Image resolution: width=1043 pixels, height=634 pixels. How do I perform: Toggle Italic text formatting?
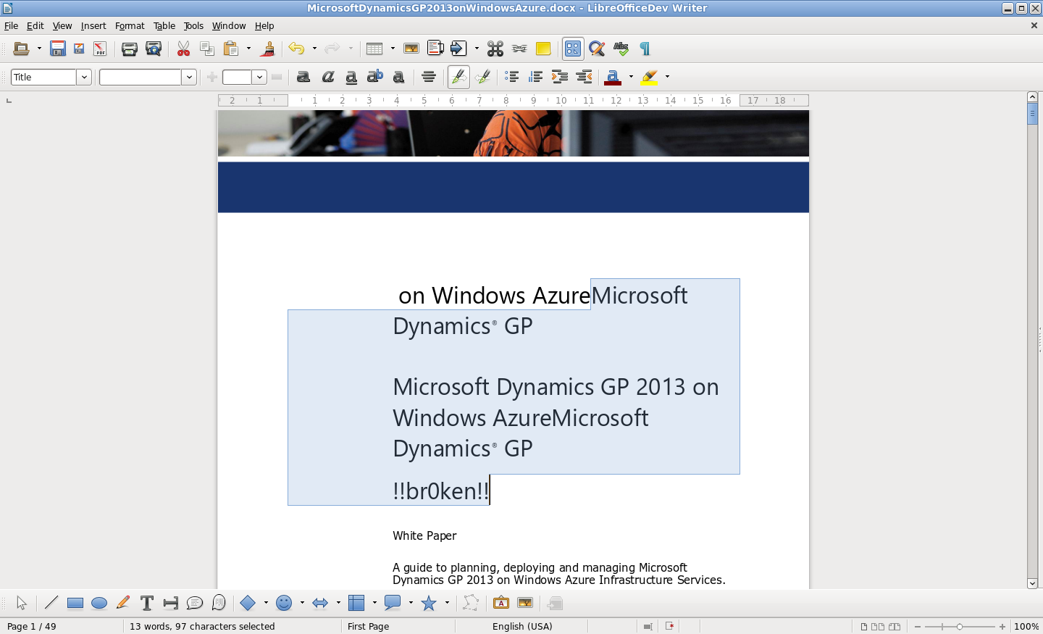328,77
